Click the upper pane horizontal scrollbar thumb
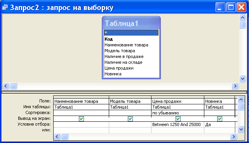 coord(13,86)
